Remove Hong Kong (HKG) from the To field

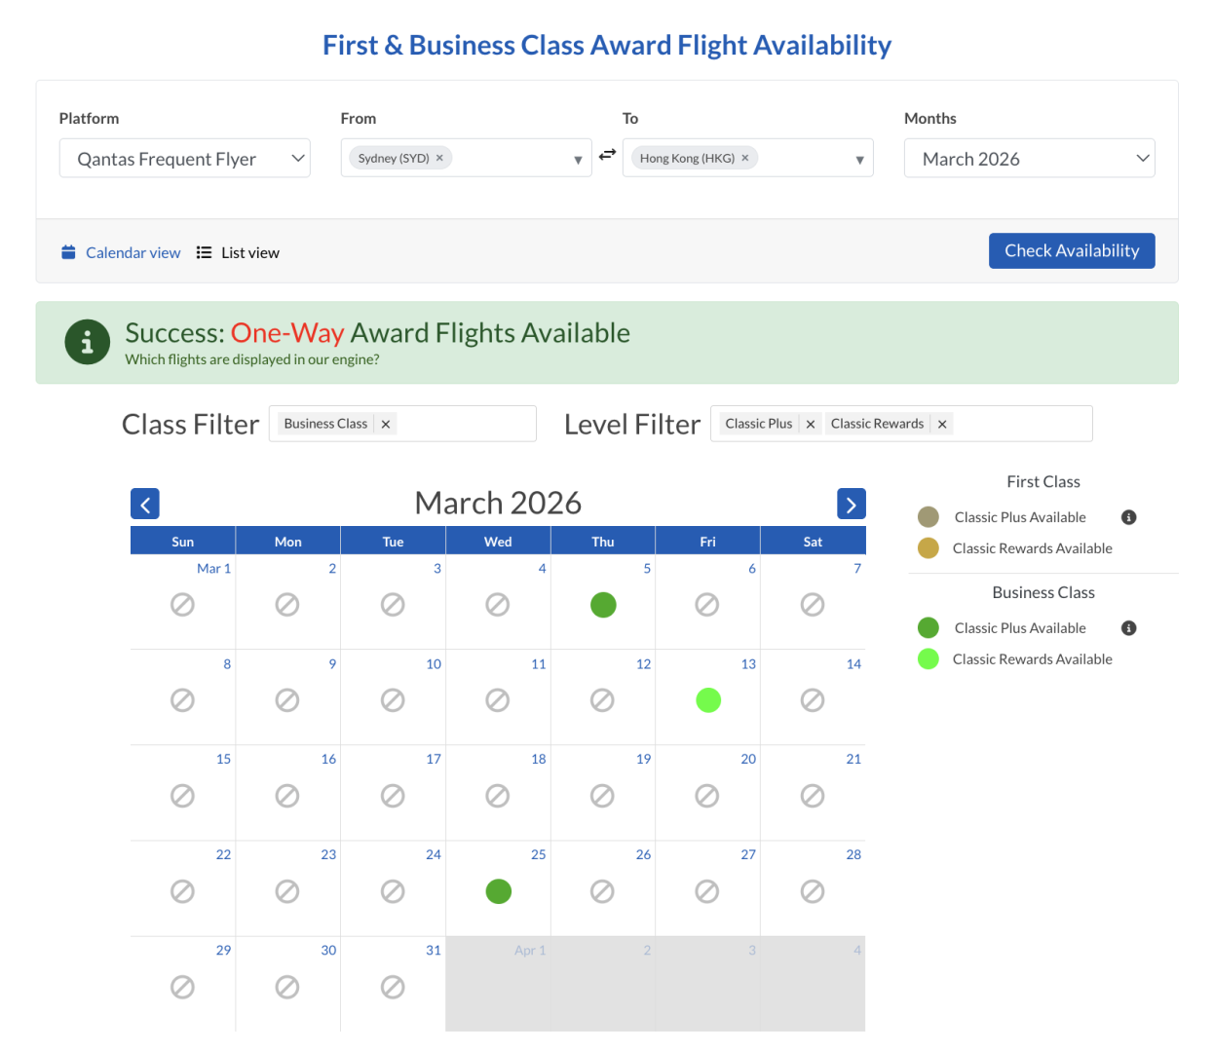tap(745, 158)
